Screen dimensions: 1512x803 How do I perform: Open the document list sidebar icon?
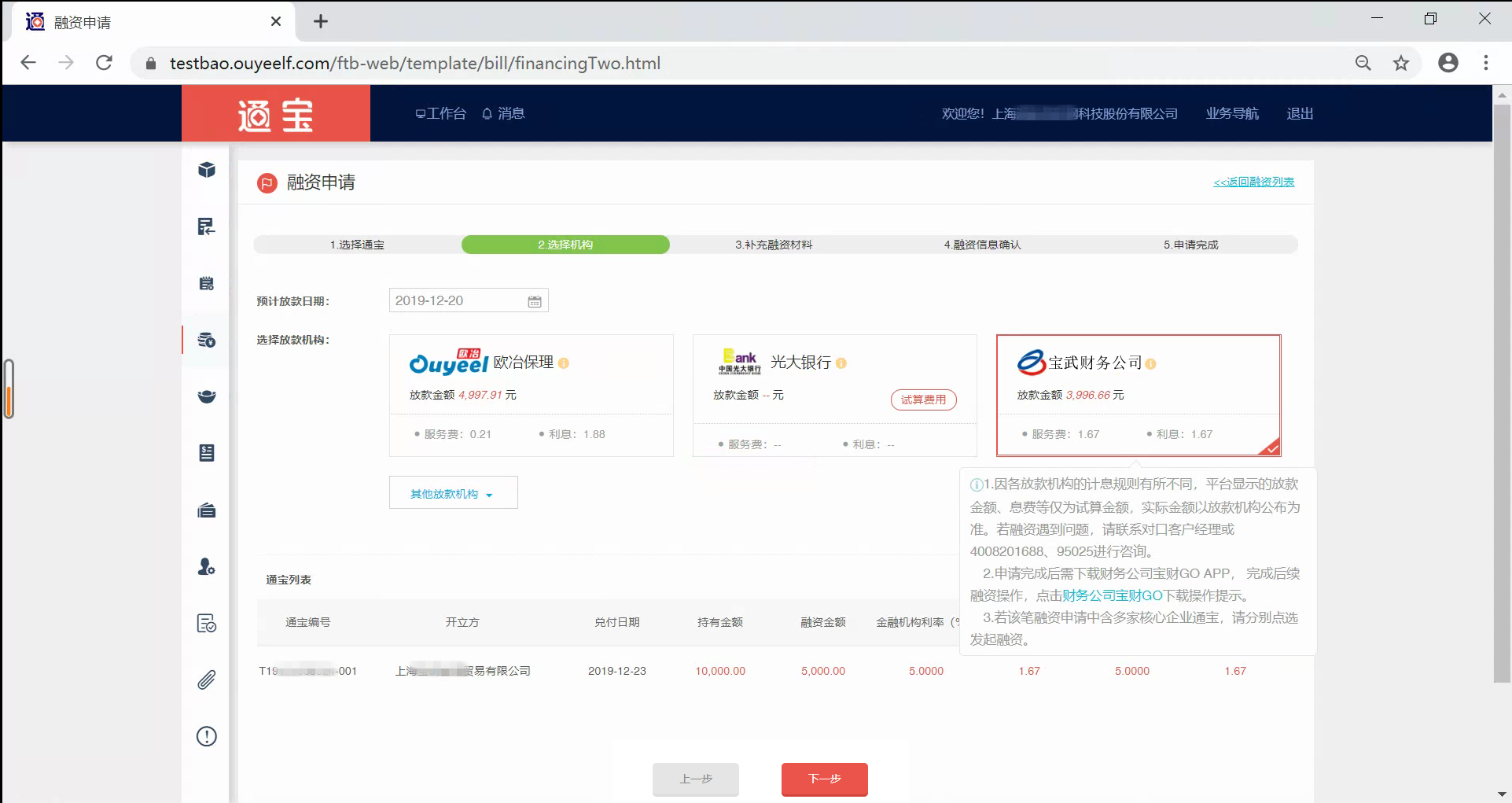pyautogui.click(x=207, y=453)
